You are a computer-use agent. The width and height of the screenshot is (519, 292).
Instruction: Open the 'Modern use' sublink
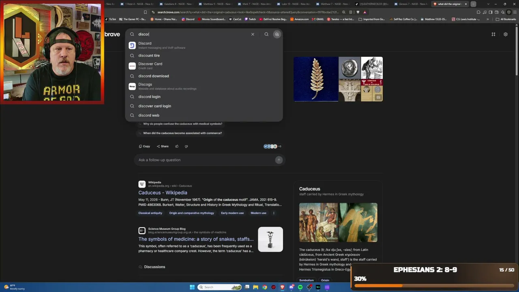click(258, 213)
